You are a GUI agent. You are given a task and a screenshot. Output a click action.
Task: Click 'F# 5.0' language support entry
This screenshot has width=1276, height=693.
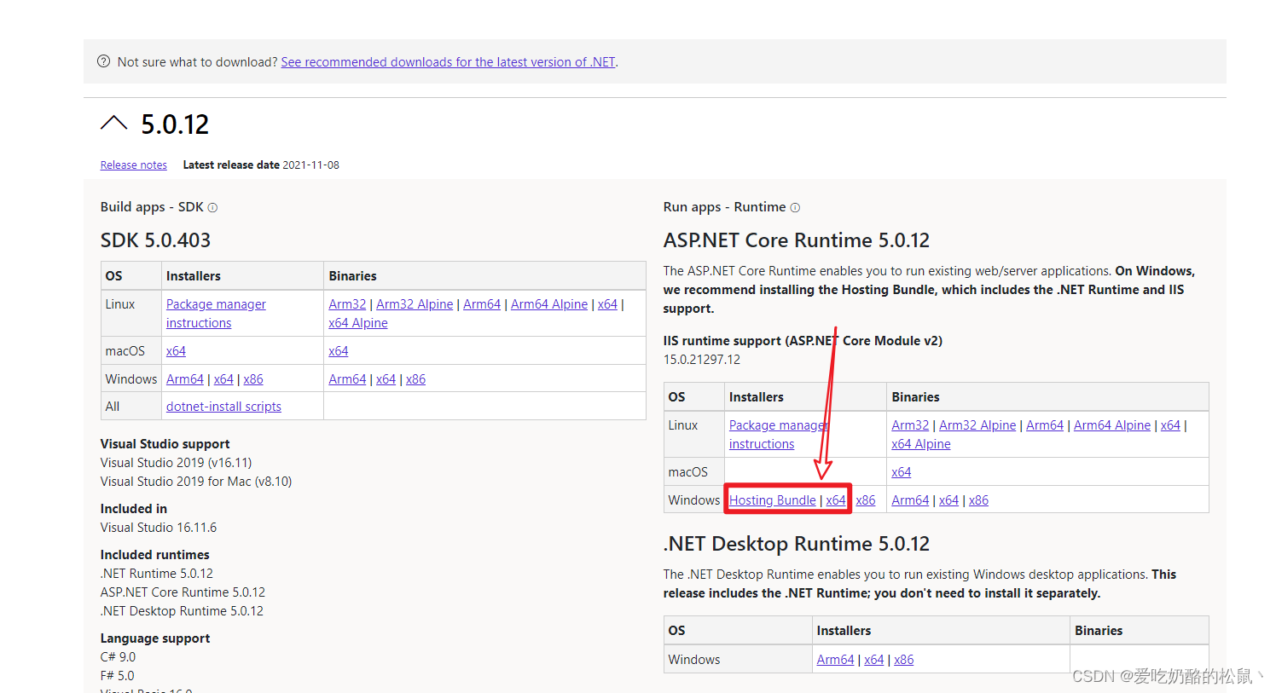117,676
